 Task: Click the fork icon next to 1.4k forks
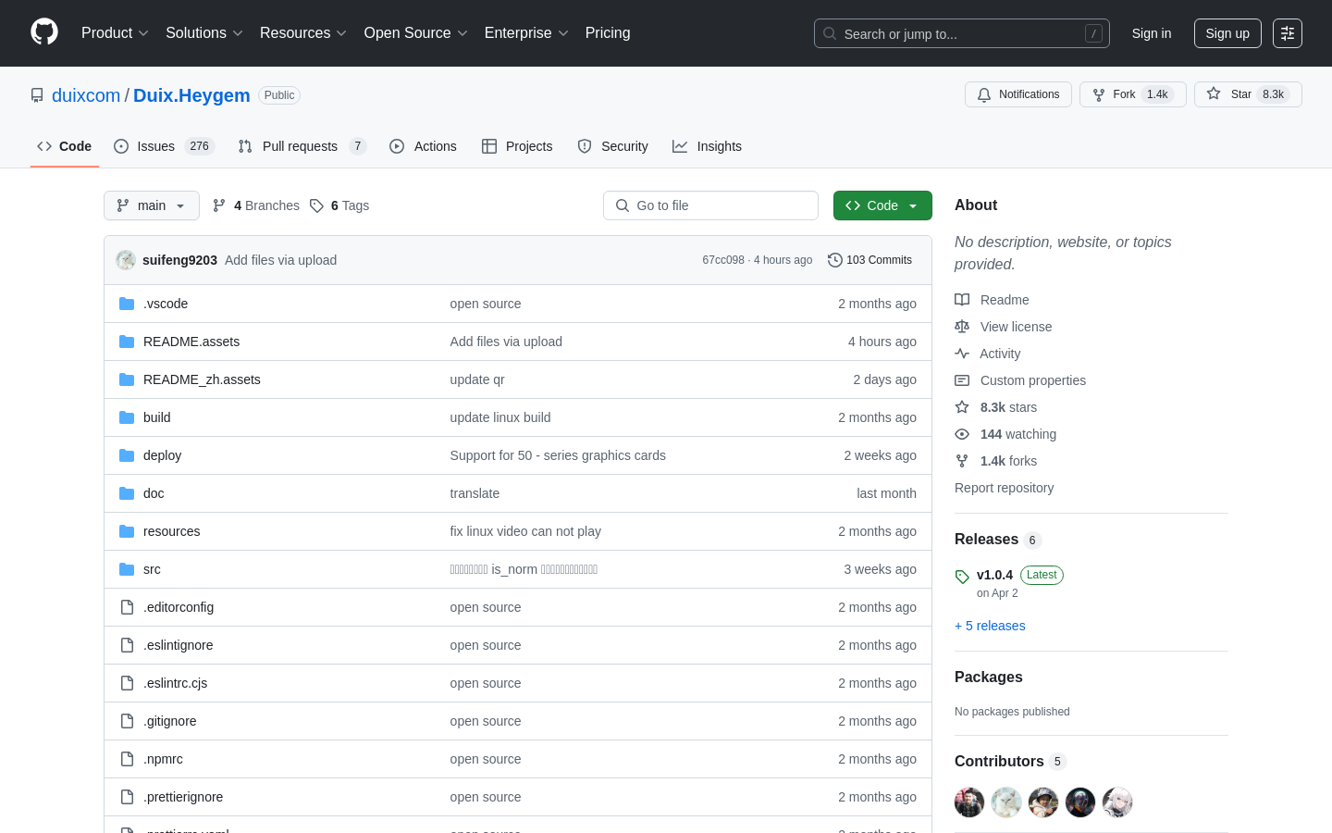click(962, 461)
